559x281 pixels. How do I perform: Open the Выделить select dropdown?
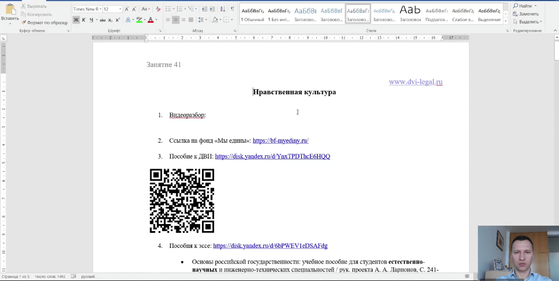click(x=527, y=22)
